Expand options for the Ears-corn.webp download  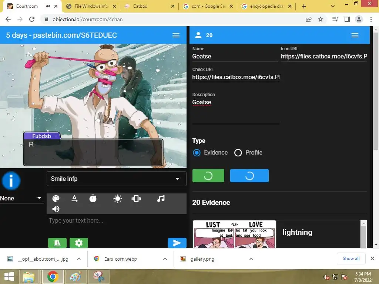[x=165, y=259]
